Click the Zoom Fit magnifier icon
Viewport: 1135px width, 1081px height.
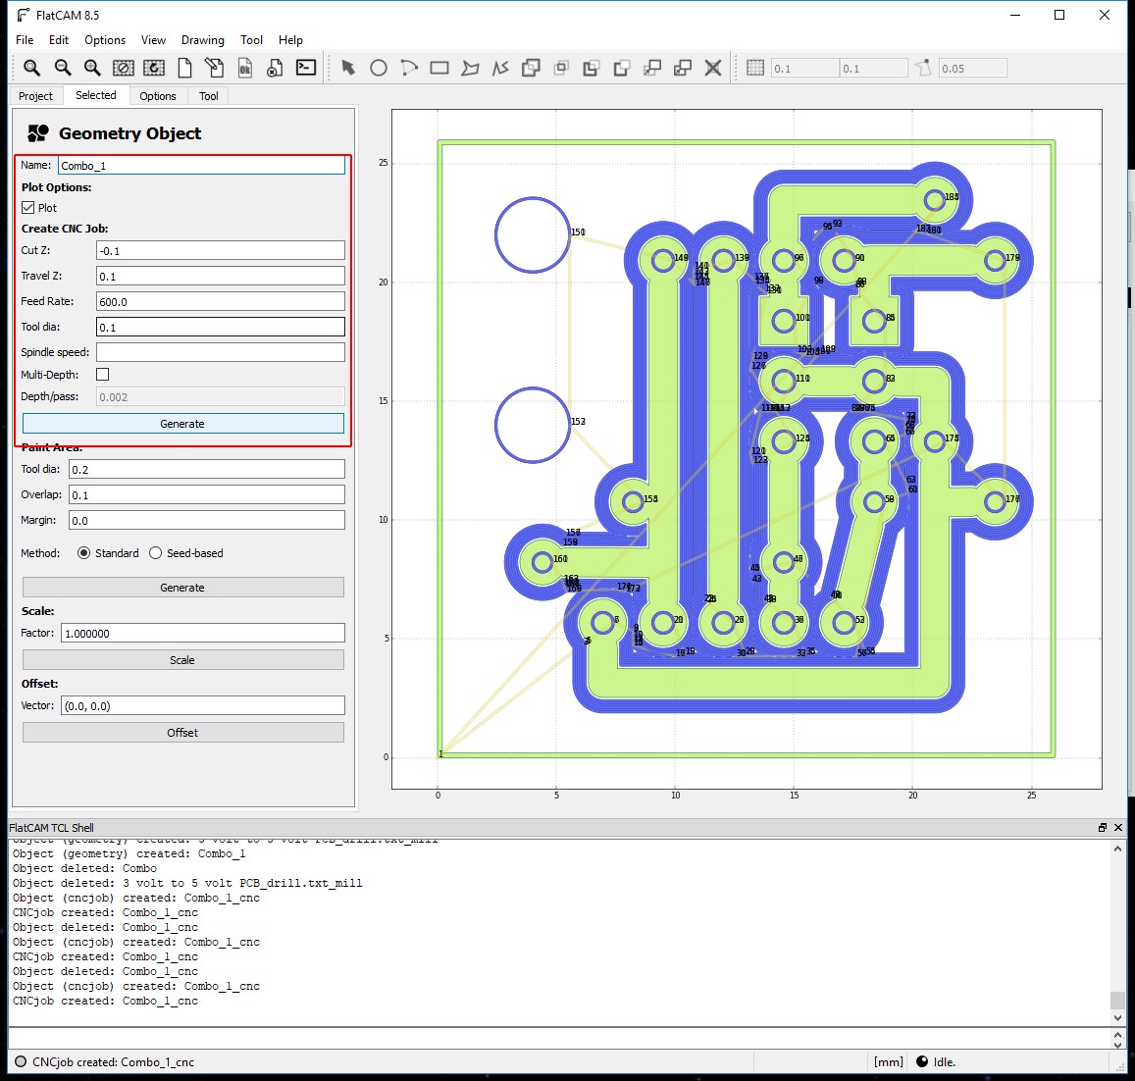tap(31, 68)
